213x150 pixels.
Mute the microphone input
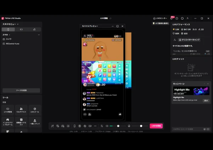pyautogui.click(x=129, y=126)
